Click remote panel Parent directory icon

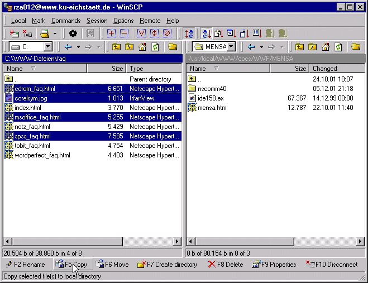tap(299, 47)
